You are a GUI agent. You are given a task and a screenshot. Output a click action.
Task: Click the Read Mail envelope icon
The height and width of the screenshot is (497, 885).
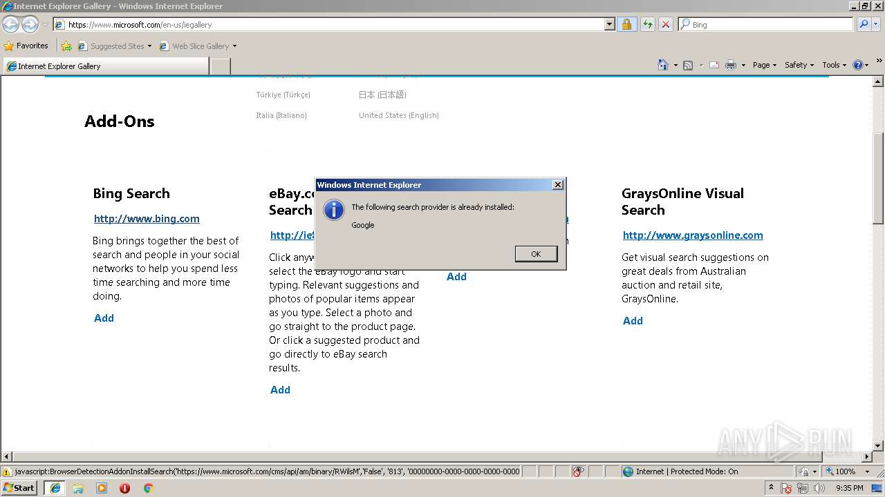click(714, 65)
